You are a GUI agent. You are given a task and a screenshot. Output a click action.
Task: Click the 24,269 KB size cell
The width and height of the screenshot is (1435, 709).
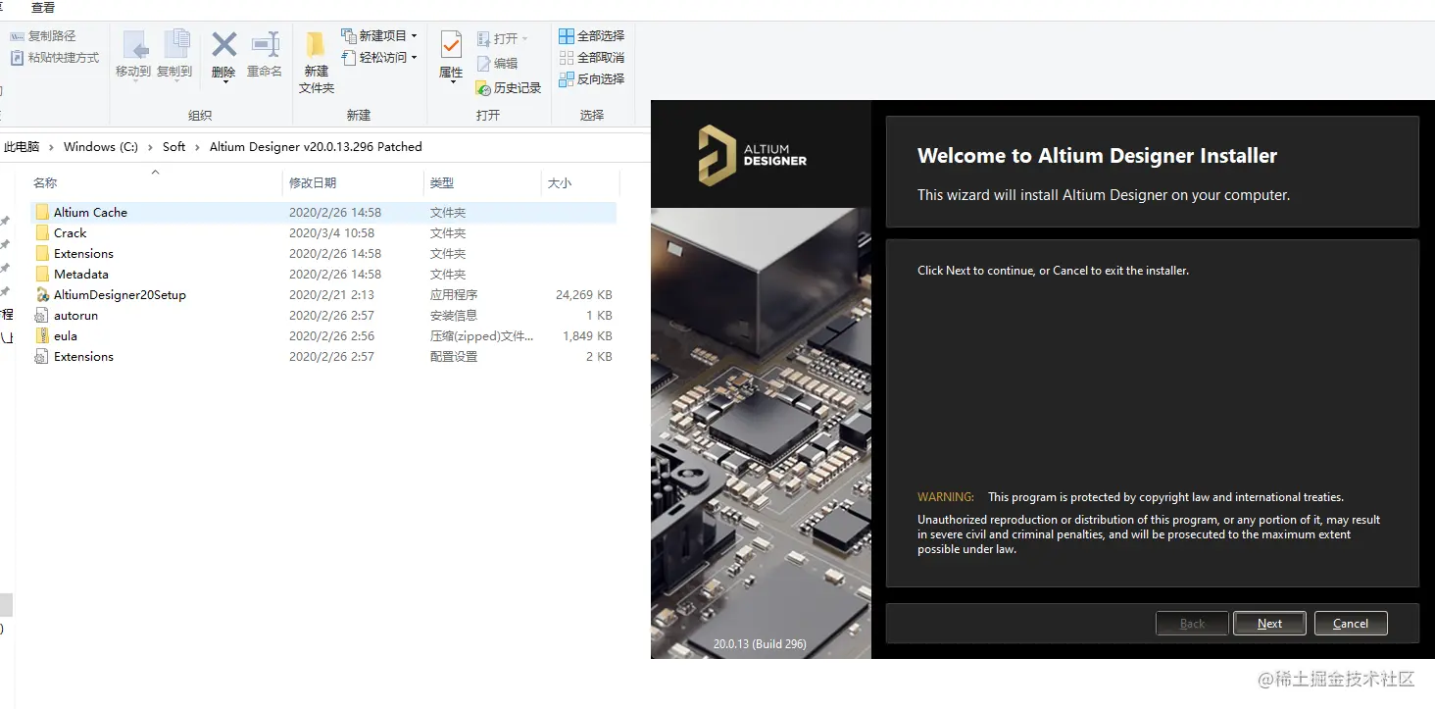point(583,294)
